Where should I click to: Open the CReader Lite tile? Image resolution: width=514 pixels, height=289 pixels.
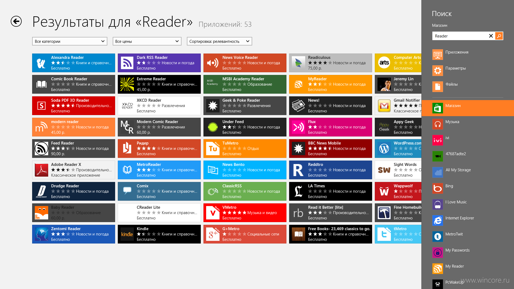pyautogui.click(x=159, y=213)
